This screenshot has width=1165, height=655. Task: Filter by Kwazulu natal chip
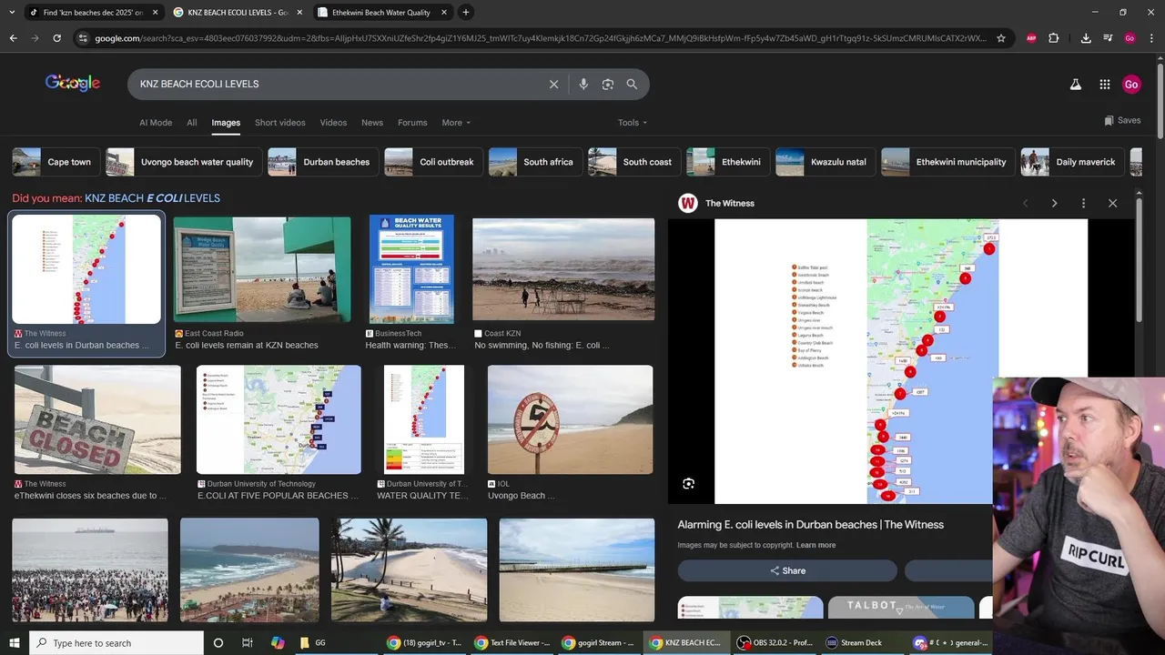coord(826,162)
